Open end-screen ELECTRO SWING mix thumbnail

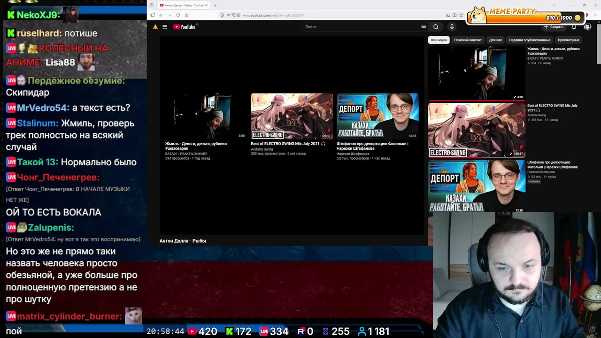tap(292, 116)
